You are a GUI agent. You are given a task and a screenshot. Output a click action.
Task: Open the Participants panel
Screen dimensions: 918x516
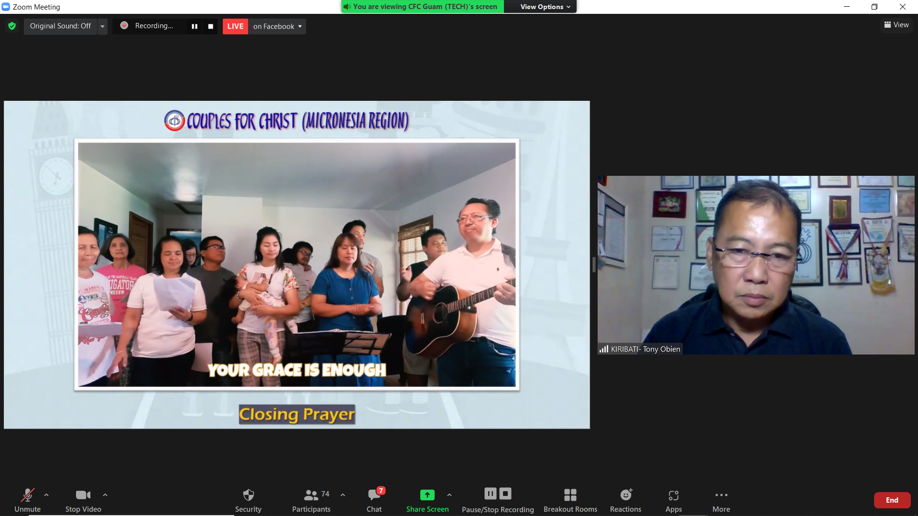[311, 500]
